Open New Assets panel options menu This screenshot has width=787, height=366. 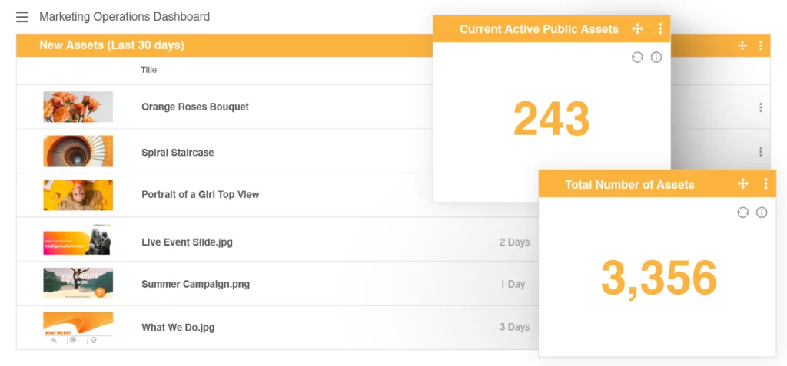coord(760,46)
